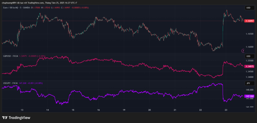The width and height of the screenshot is (257, 123).
Task: Open the USD currency selector of the GBPUSD pane
Action: 250,56
